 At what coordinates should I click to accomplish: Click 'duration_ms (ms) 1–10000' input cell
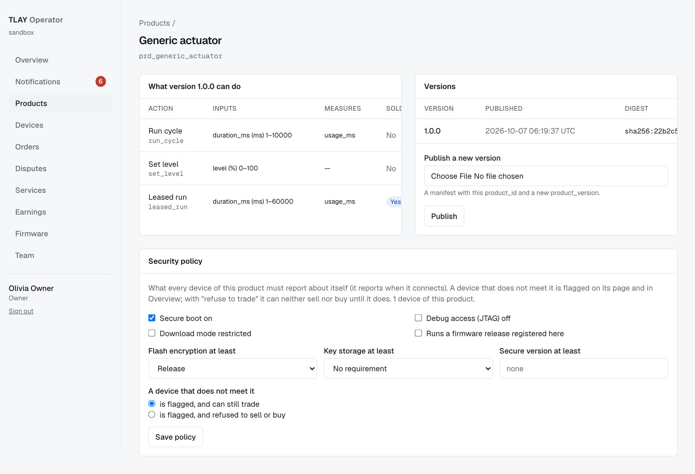(x=252, y=135)
